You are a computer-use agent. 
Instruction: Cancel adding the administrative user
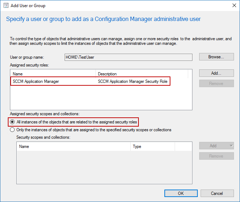click(217, 193)
